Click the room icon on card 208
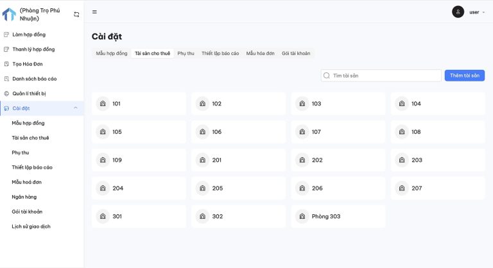Image resolution: width=493 pixels, height=268 pixels. point(402,132)
